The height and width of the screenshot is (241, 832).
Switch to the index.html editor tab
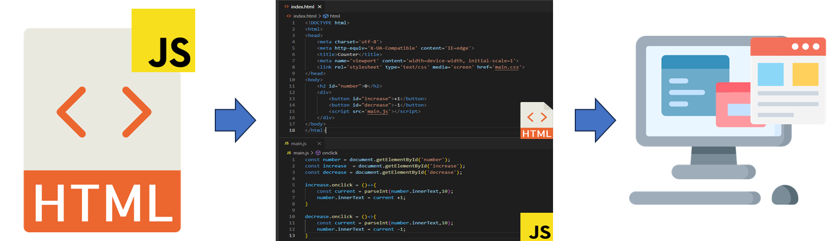[303, 7]
